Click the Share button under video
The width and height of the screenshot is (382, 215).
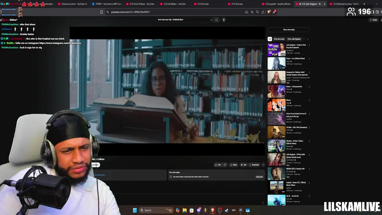click(233, 165)
